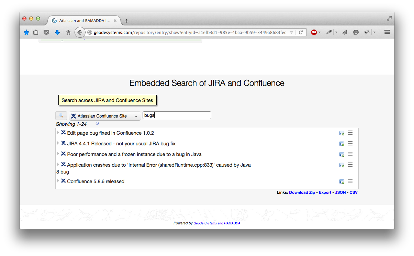The width and height of the screenshot is (414, 256).
Task: Open Confluence 5.8.6 released link
Action: coord(96,181)
